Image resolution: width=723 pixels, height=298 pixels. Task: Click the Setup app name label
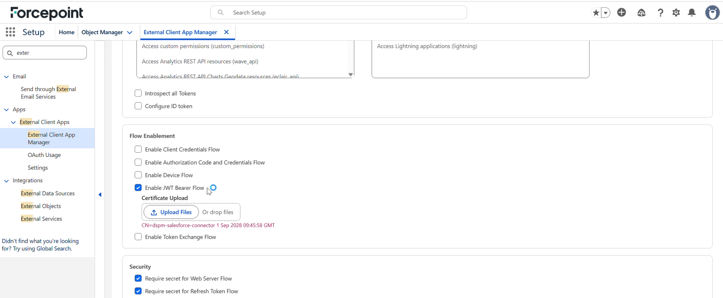tap(33, 32)
